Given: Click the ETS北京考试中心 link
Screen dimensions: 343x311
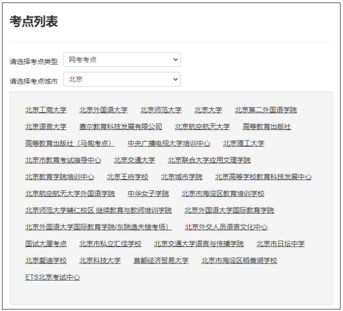Looking at the screenshot, I should tap(52, 277).
